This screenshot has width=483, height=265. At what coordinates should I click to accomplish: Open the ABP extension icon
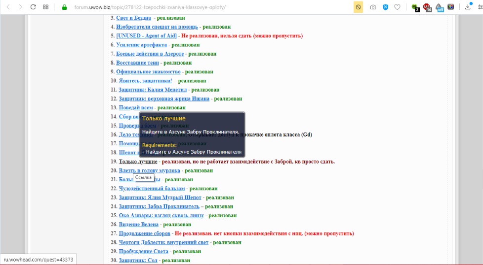point(426,7)
